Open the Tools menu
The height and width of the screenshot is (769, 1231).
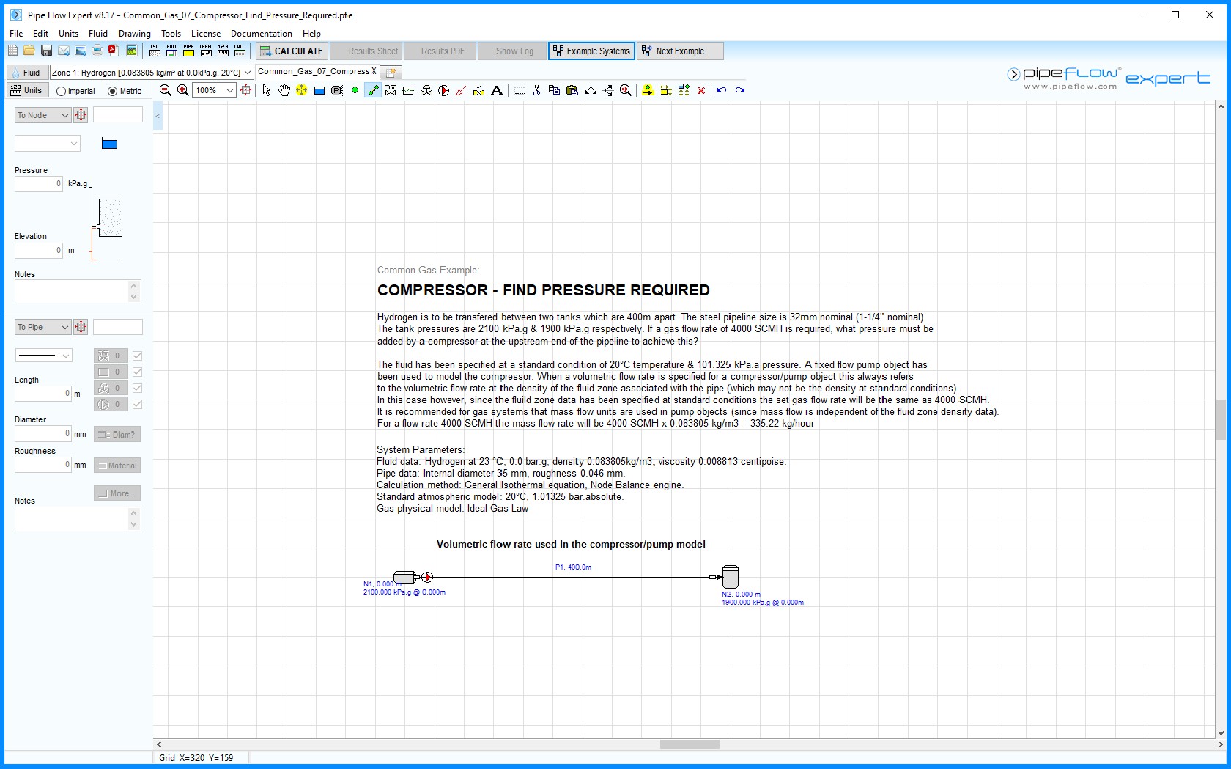[171, 34]
